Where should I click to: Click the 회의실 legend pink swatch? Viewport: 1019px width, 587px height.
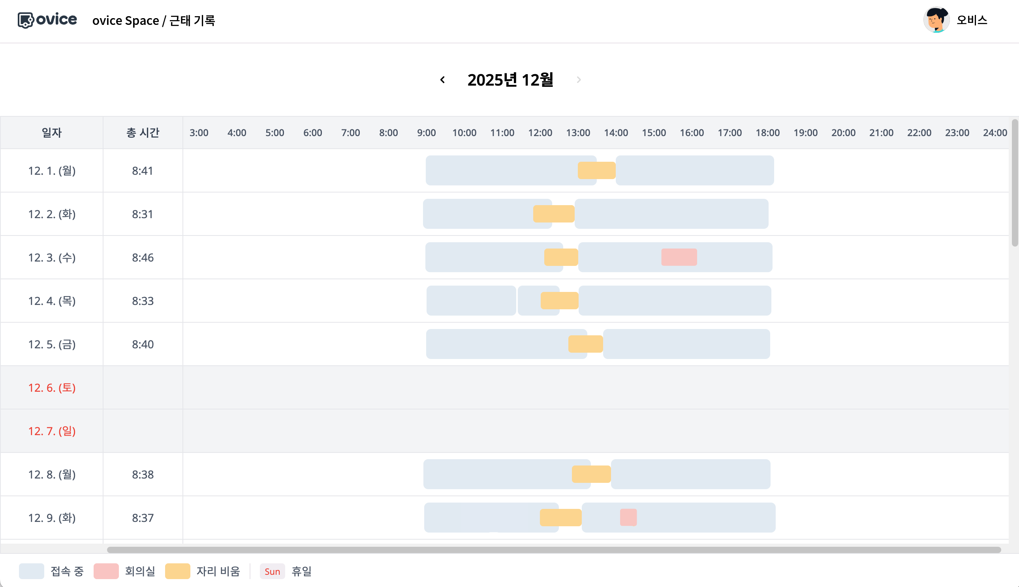106,571
